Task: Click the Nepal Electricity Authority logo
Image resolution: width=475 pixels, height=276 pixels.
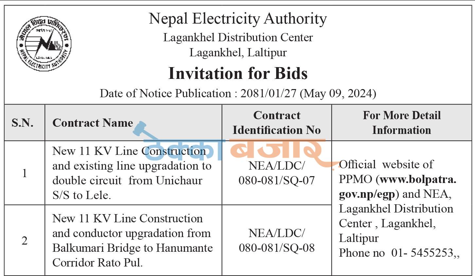Action: pos(44,44)
